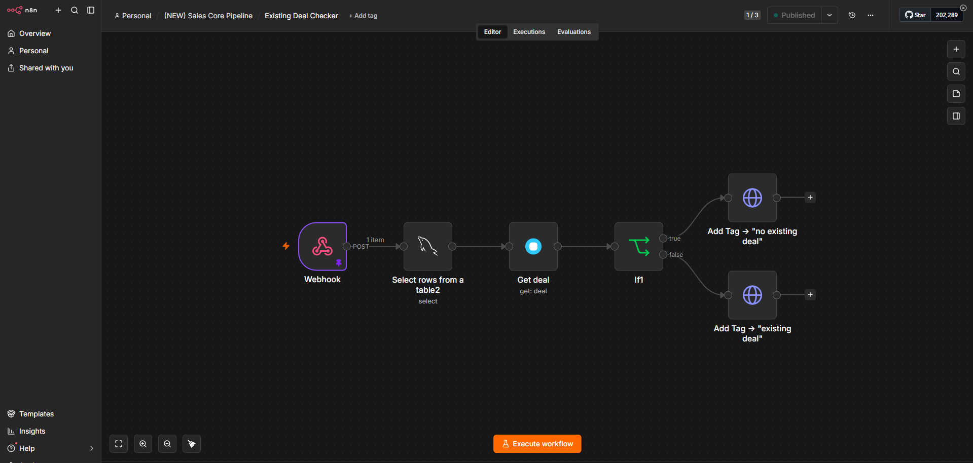Select the Add Tag "existing deal" node
This screenshot has height=463, width=973.
click(752, 295)
